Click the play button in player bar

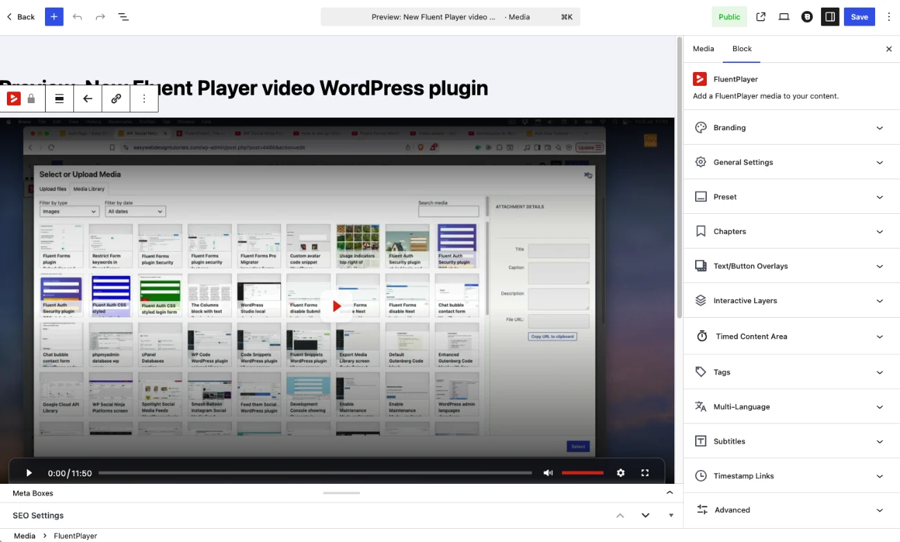pyautogui.click(x=29, y=473)
